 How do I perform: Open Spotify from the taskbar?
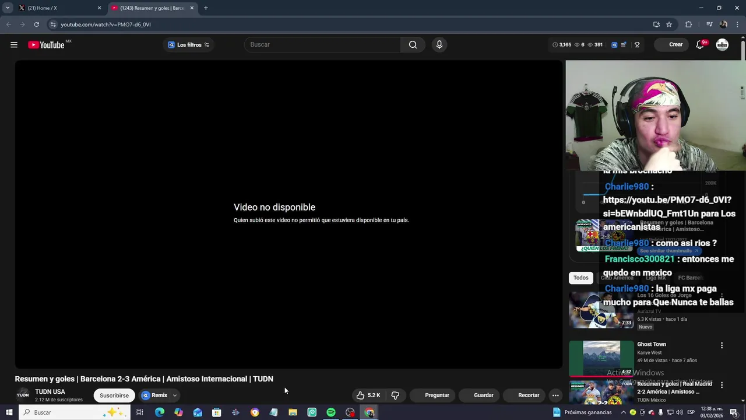(x=331, y=412)
